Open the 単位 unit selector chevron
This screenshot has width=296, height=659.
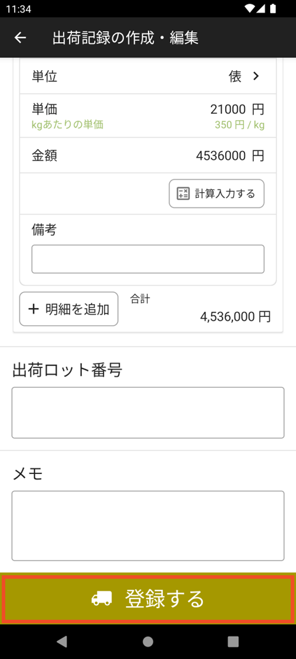[x=256, y=76]
